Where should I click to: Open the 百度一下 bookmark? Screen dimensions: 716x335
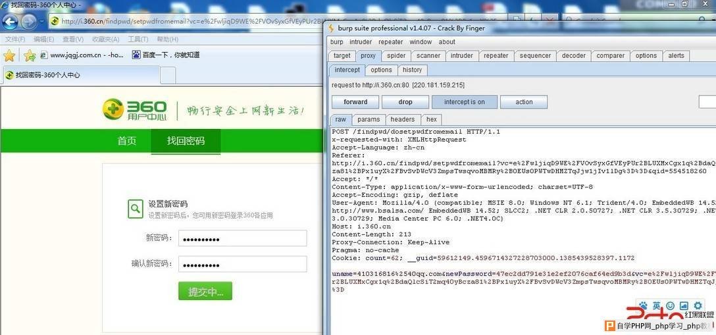pos(166,55)
